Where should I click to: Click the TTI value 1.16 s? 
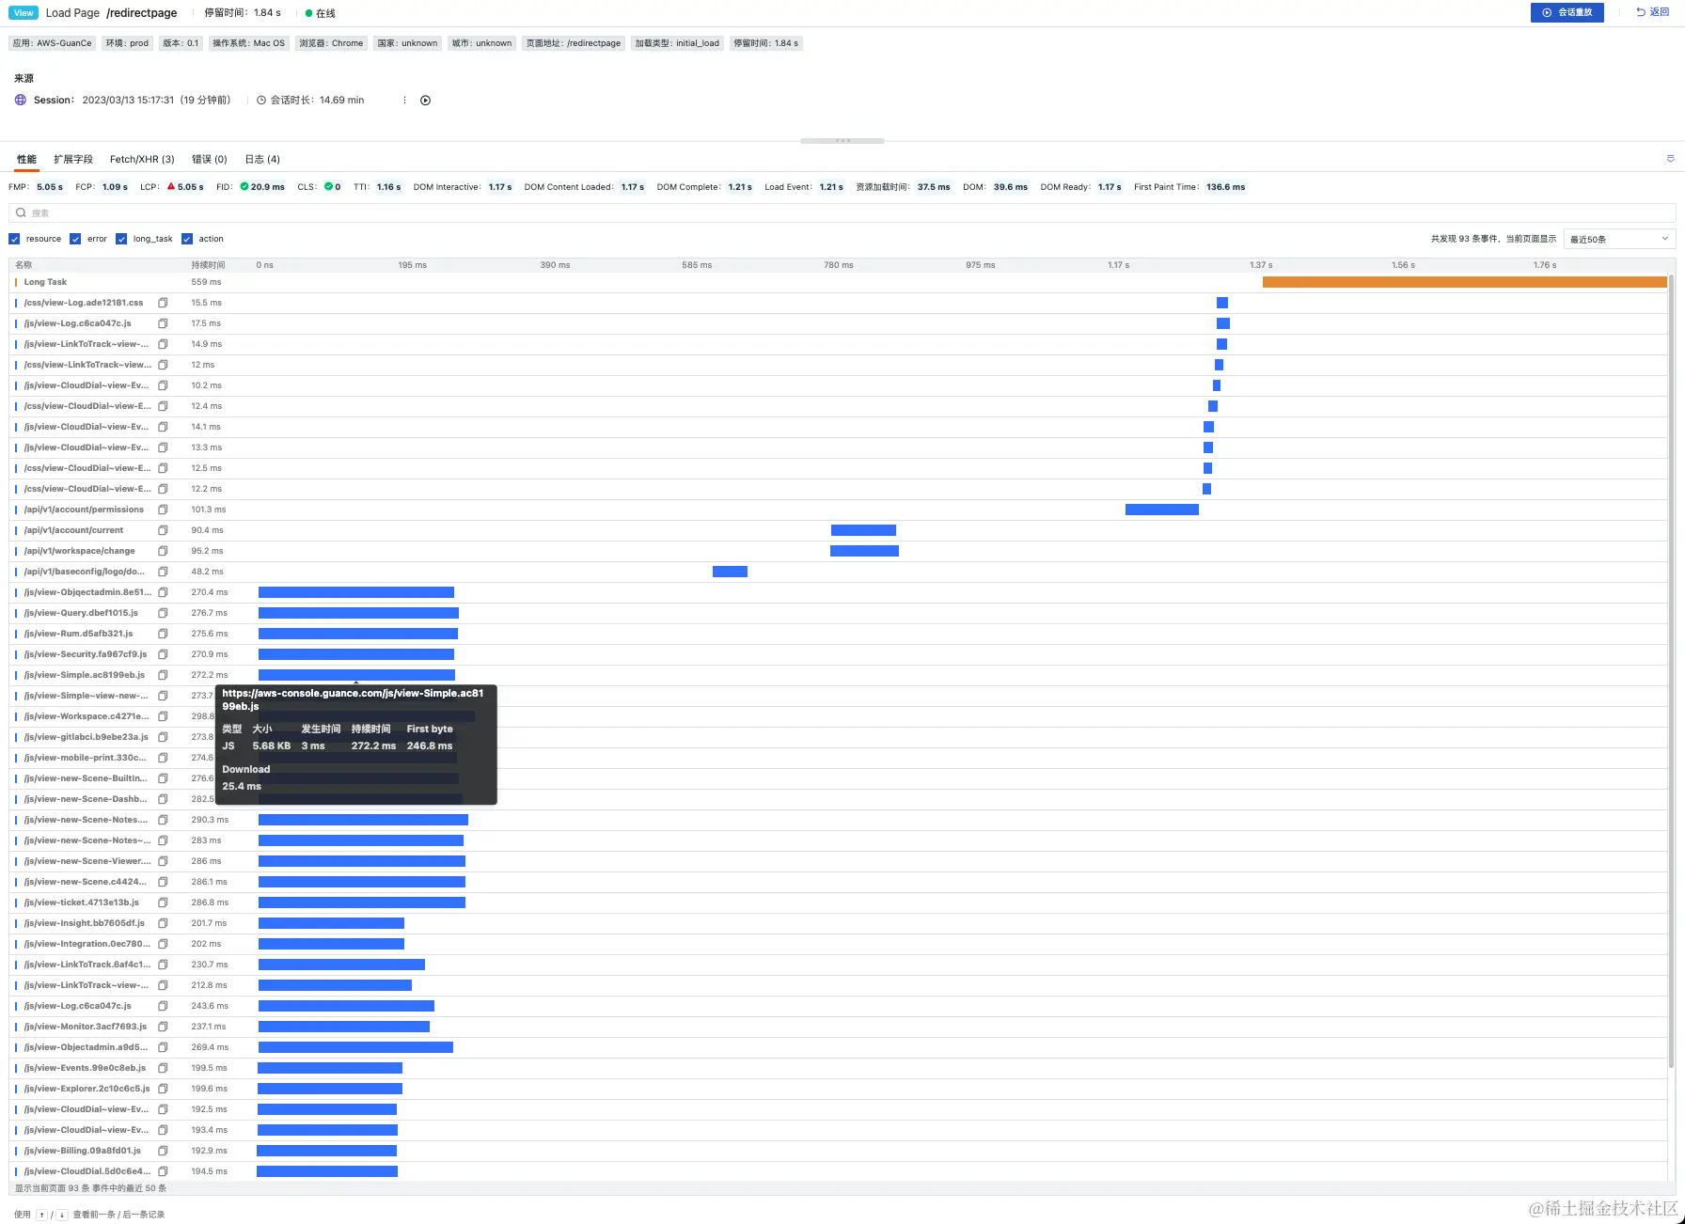tap(388, 187)
